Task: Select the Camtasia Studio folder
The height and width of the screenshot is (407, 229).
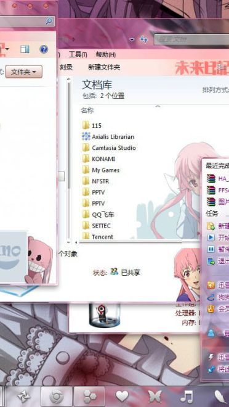Action: [109, 148]
